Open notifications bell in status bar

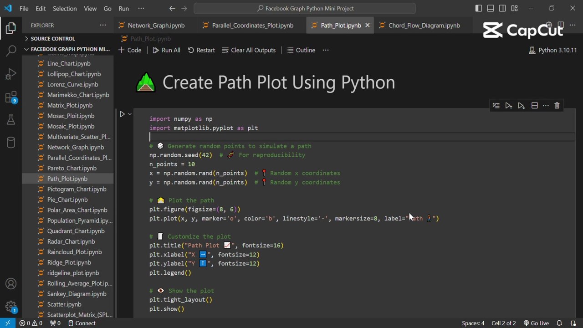coord(559,323)
